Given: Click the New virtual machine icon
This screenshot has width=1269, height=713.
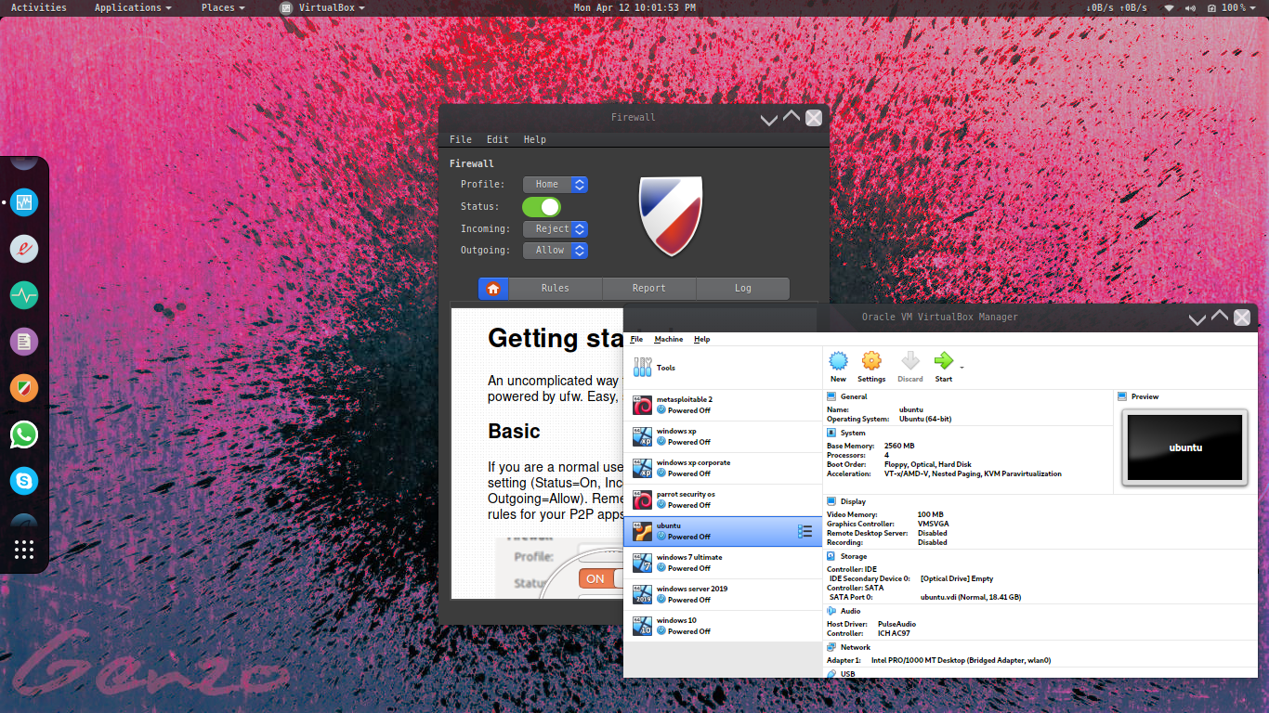Looking at the screenshot, I should pos(838,362).
